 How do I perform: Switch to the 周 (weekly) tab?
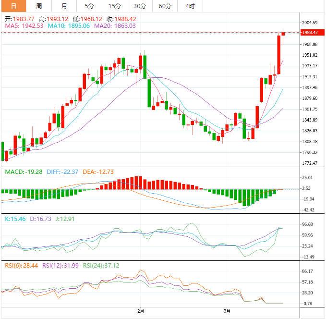pos(39,6)
